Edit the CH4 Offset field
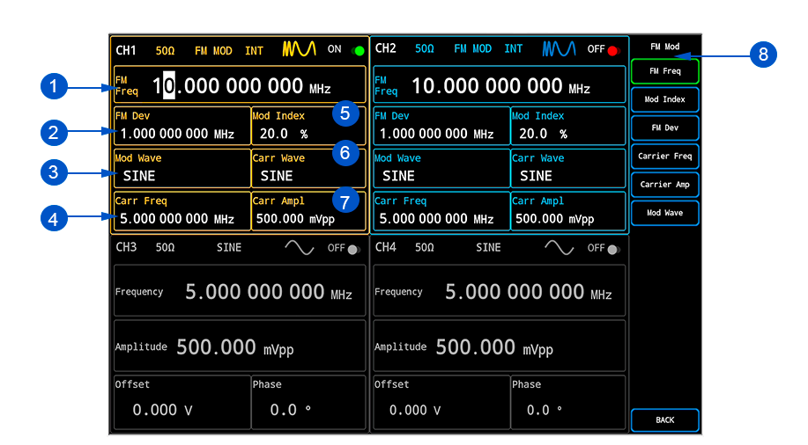The width and height of the screenshot is (808, 445). 441,402
